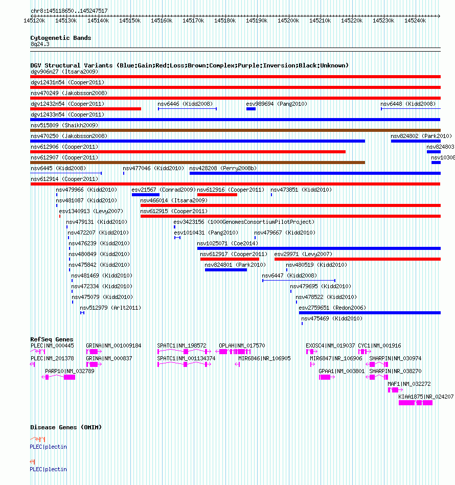Click the nsv473851 (Kidd2010) label

pyautogui.click(x=301, y=190)
